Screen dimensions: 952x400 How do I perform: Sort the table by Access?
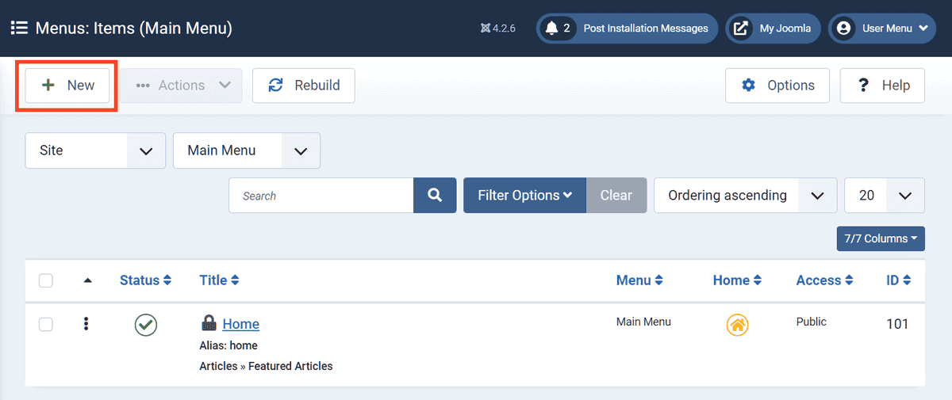824,280
